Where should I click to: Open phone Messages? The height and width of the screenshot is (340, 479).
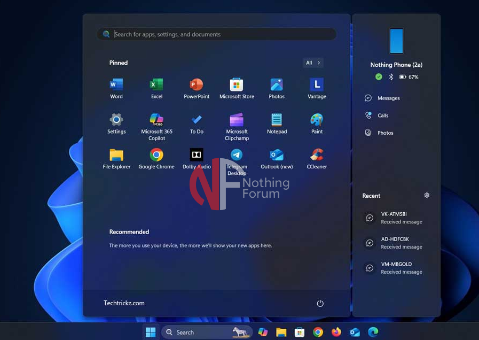[382, 98]
